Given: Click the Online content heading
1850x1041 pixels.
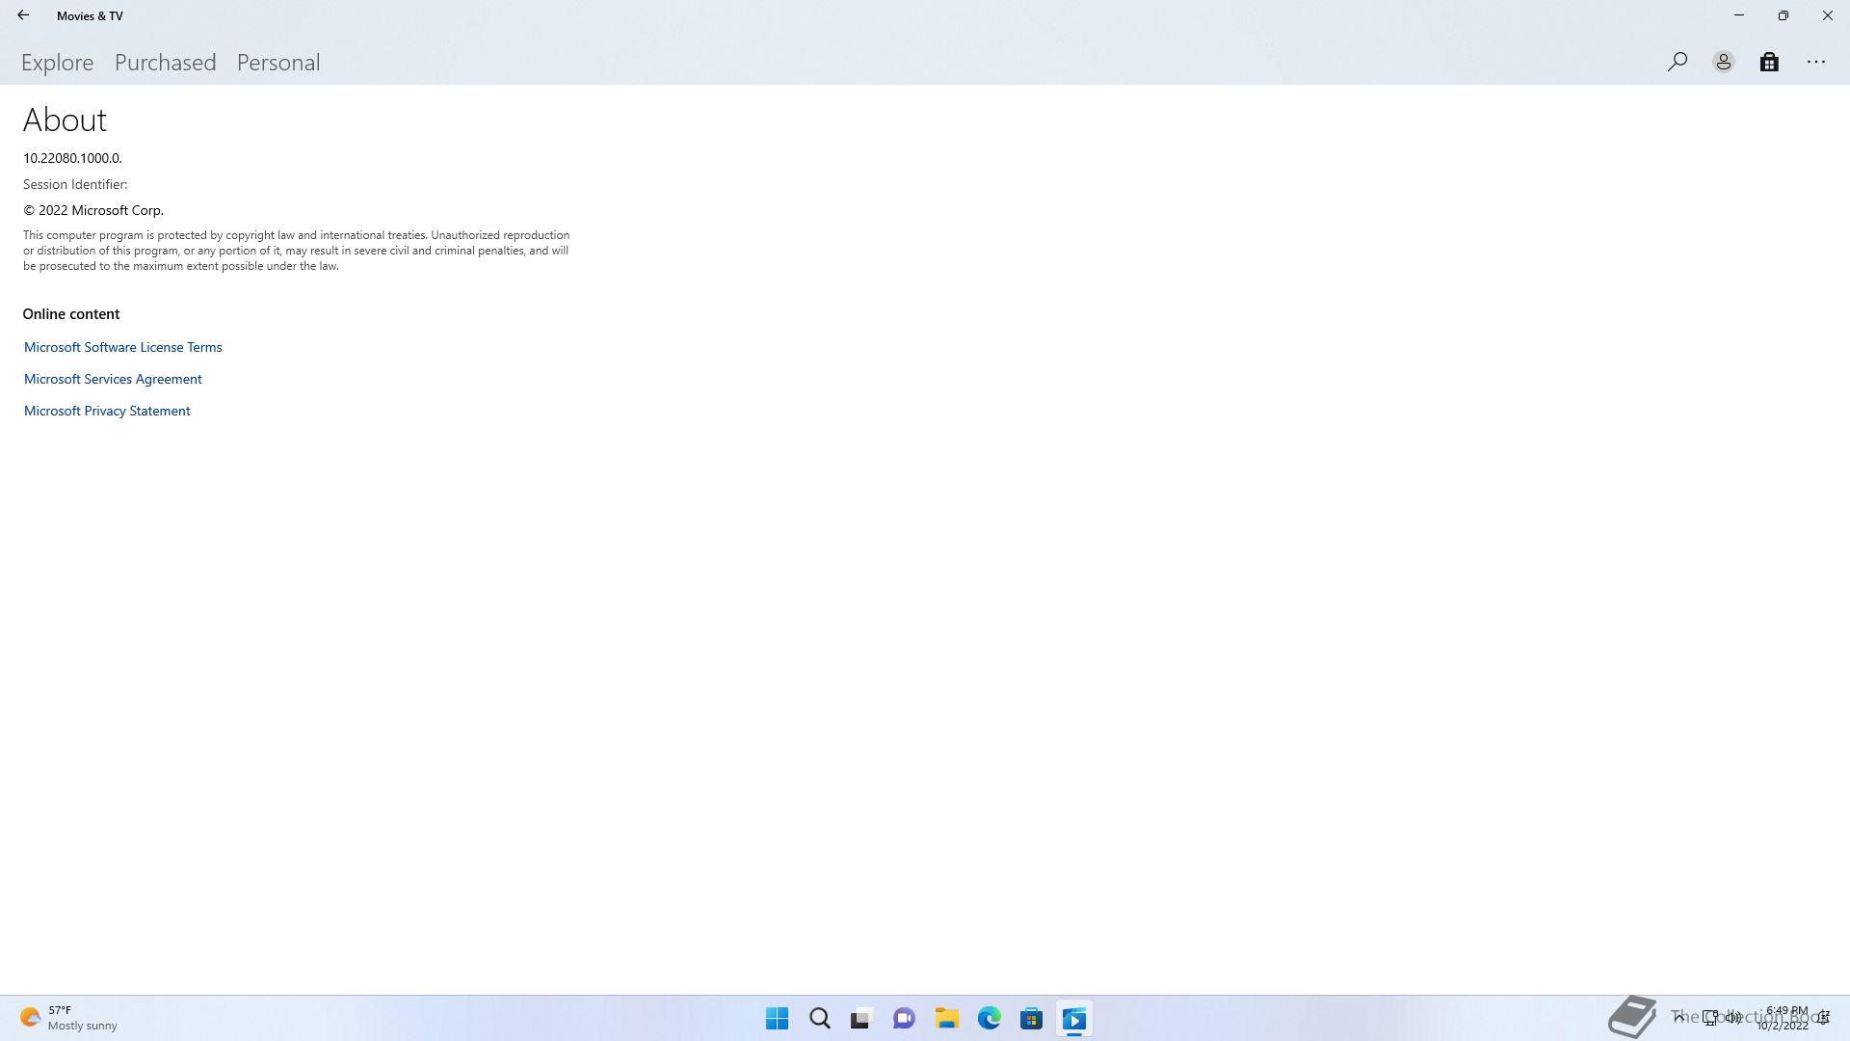Looking at the screenshot, I should pos(71,314).
